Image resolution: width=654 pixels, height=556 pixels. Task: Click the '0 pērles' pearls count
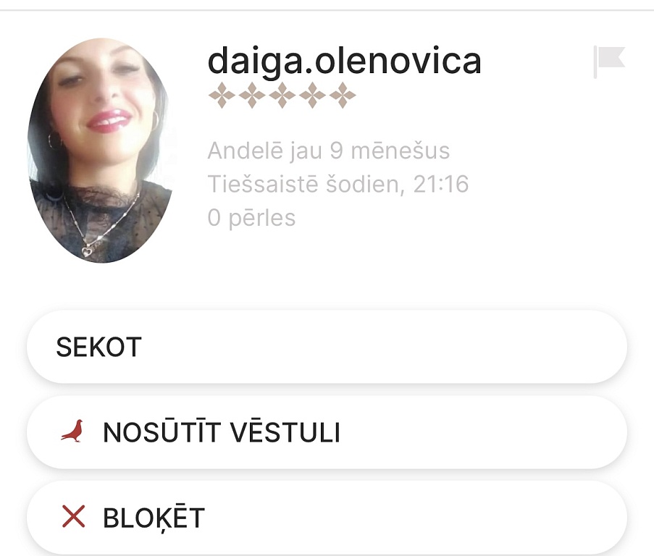251,218
